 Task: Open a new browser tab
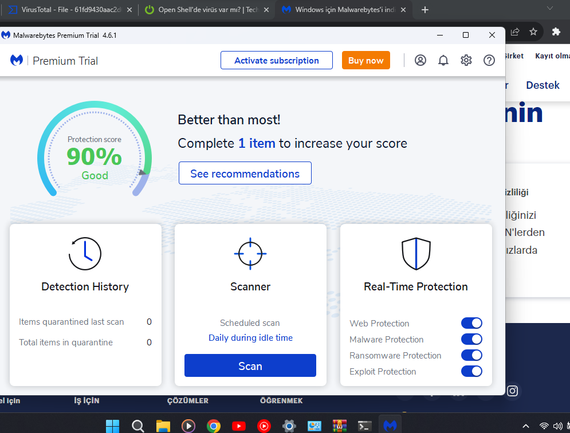pos(424,10)
